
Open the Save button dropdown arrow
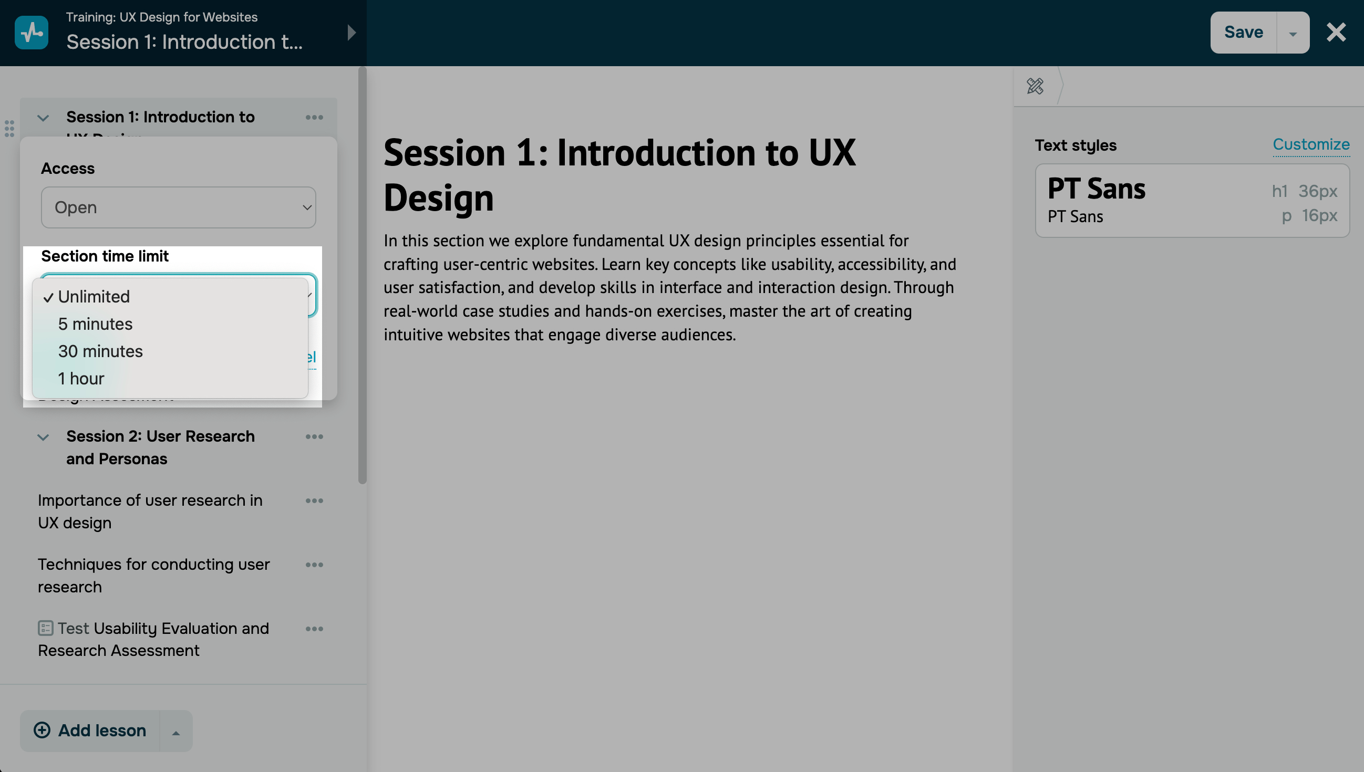(1293, 33)
